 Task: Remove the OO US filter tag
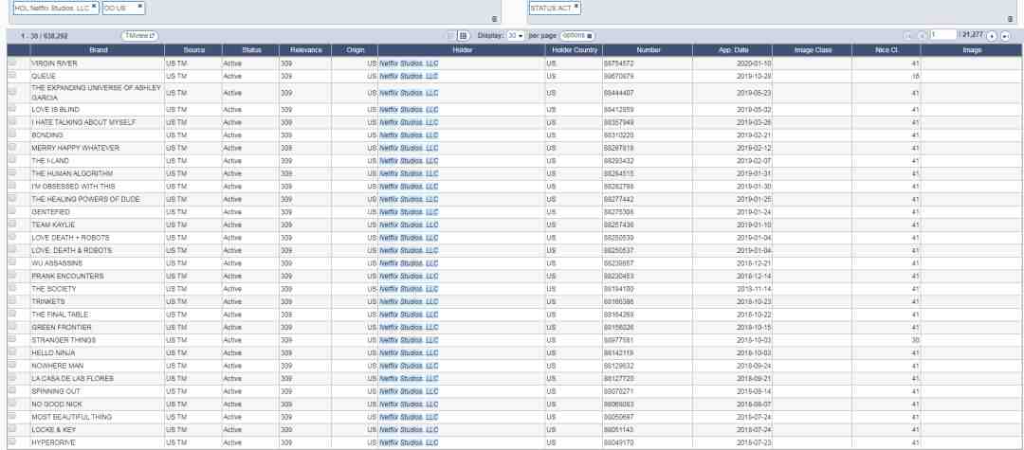[139, 6]
